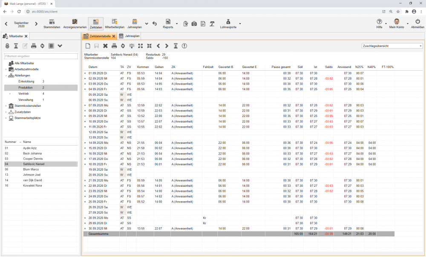Image resolution: width=426 pixels, height=257 pixels.
Task: Click the exclamation warning icon
Action: coord(184,46)
